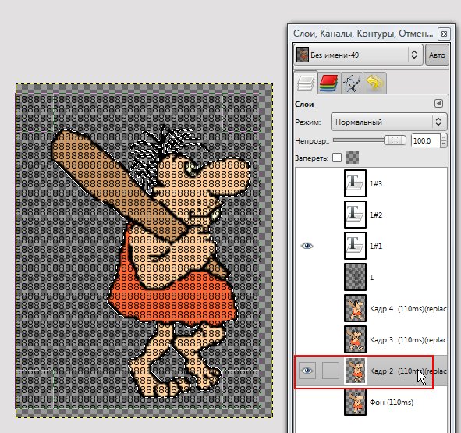Viewport: 461px width, 433px height.
Task: Open the Слои tab configuration menu
Action: click(x=438, y=104)
